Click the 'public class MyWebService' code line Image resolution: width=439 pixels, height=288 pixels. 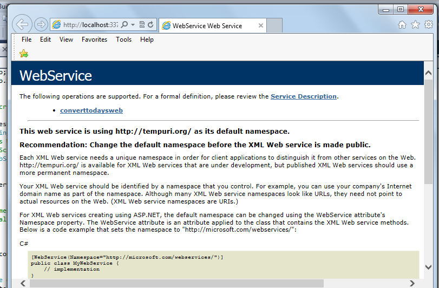[75, 264]
